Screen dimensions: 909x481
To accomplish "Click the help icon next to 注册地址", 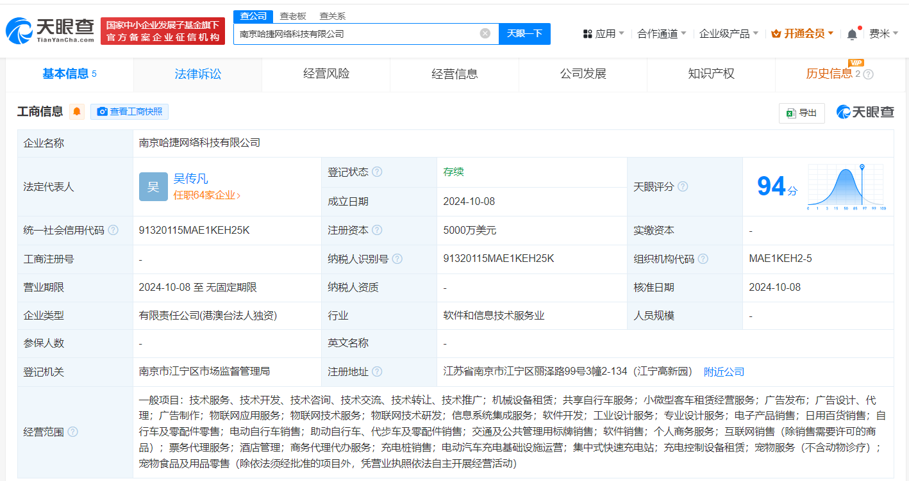I will coord(377,371).
